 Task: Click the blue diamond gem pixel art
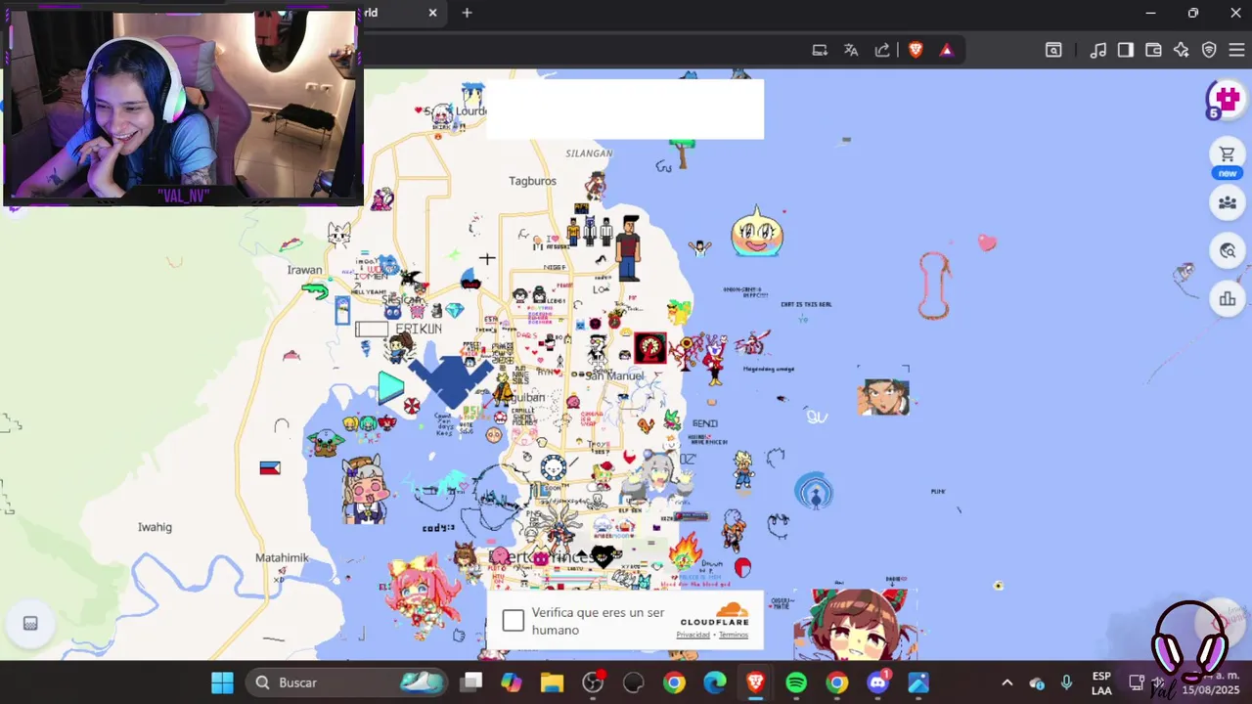coord(455,311)
